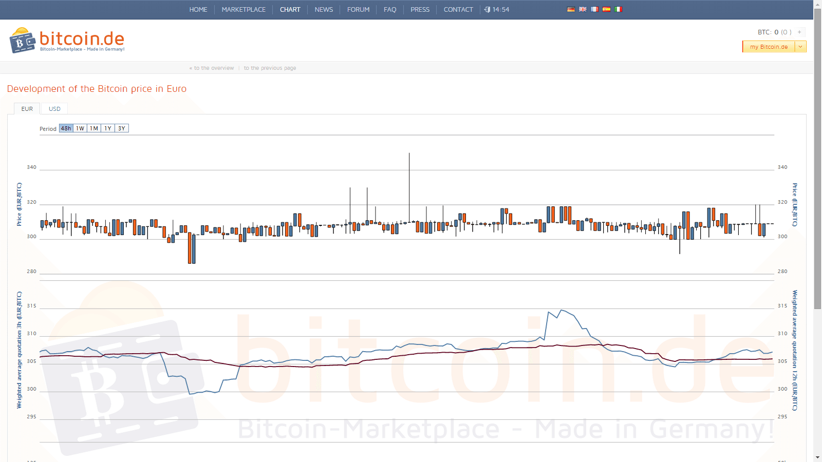The width and height of the screenshot is (822, 462).
Task: Select the 48h period
Action: coord(66,128)
